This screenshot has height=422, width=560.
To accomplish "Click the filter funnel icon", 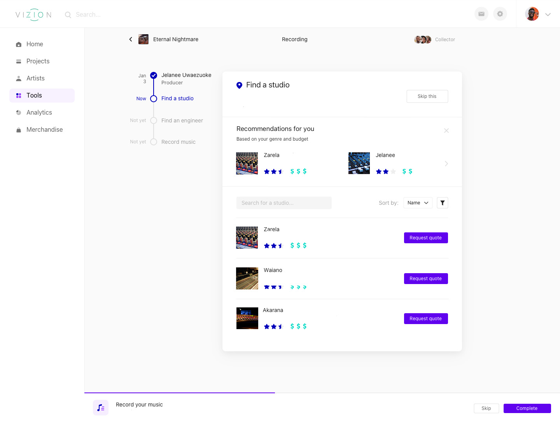I will pos(442,203).
